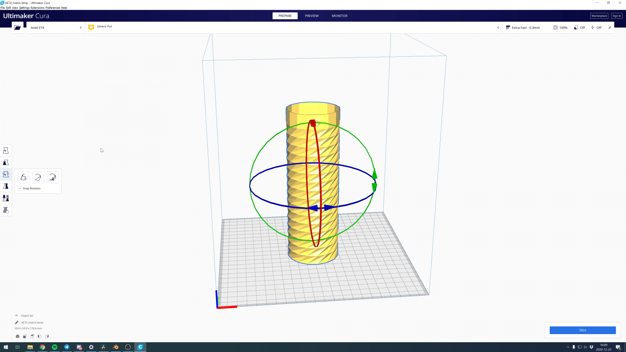Viewport: 626px width, 352px height.
Task: Click the Sign in button
Action: pos(617,16)
